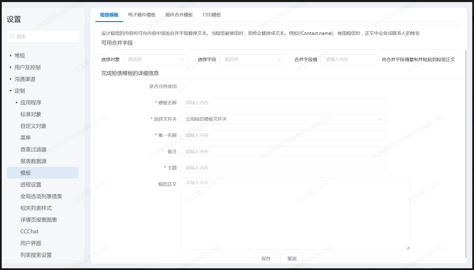Expand the 沟通渠道 section
The image size is (474, 270).
coord(11,79)
